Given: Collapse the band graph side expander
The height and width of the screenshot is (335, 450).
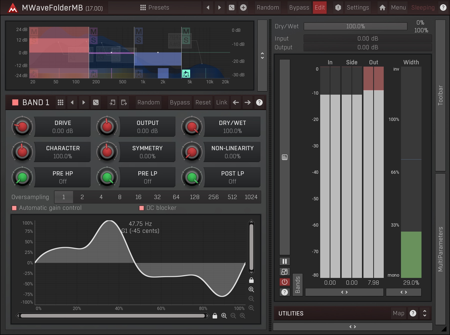Looking at the screenshot, I should (x=262, y=56).
